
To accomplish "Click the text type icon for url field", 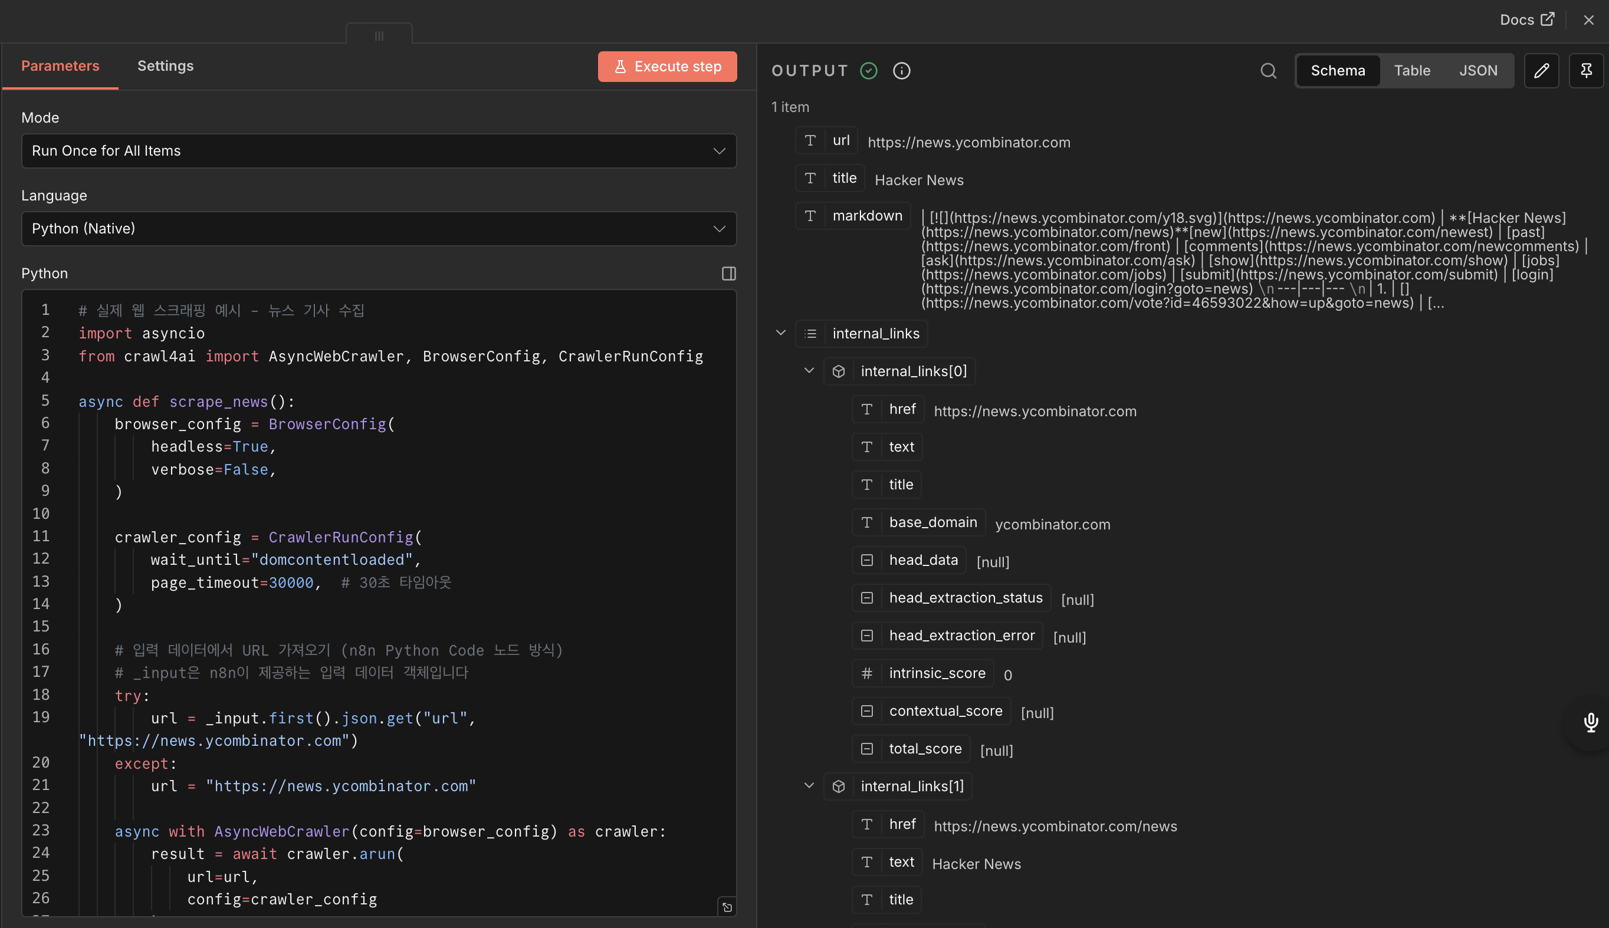I will 810,140.
